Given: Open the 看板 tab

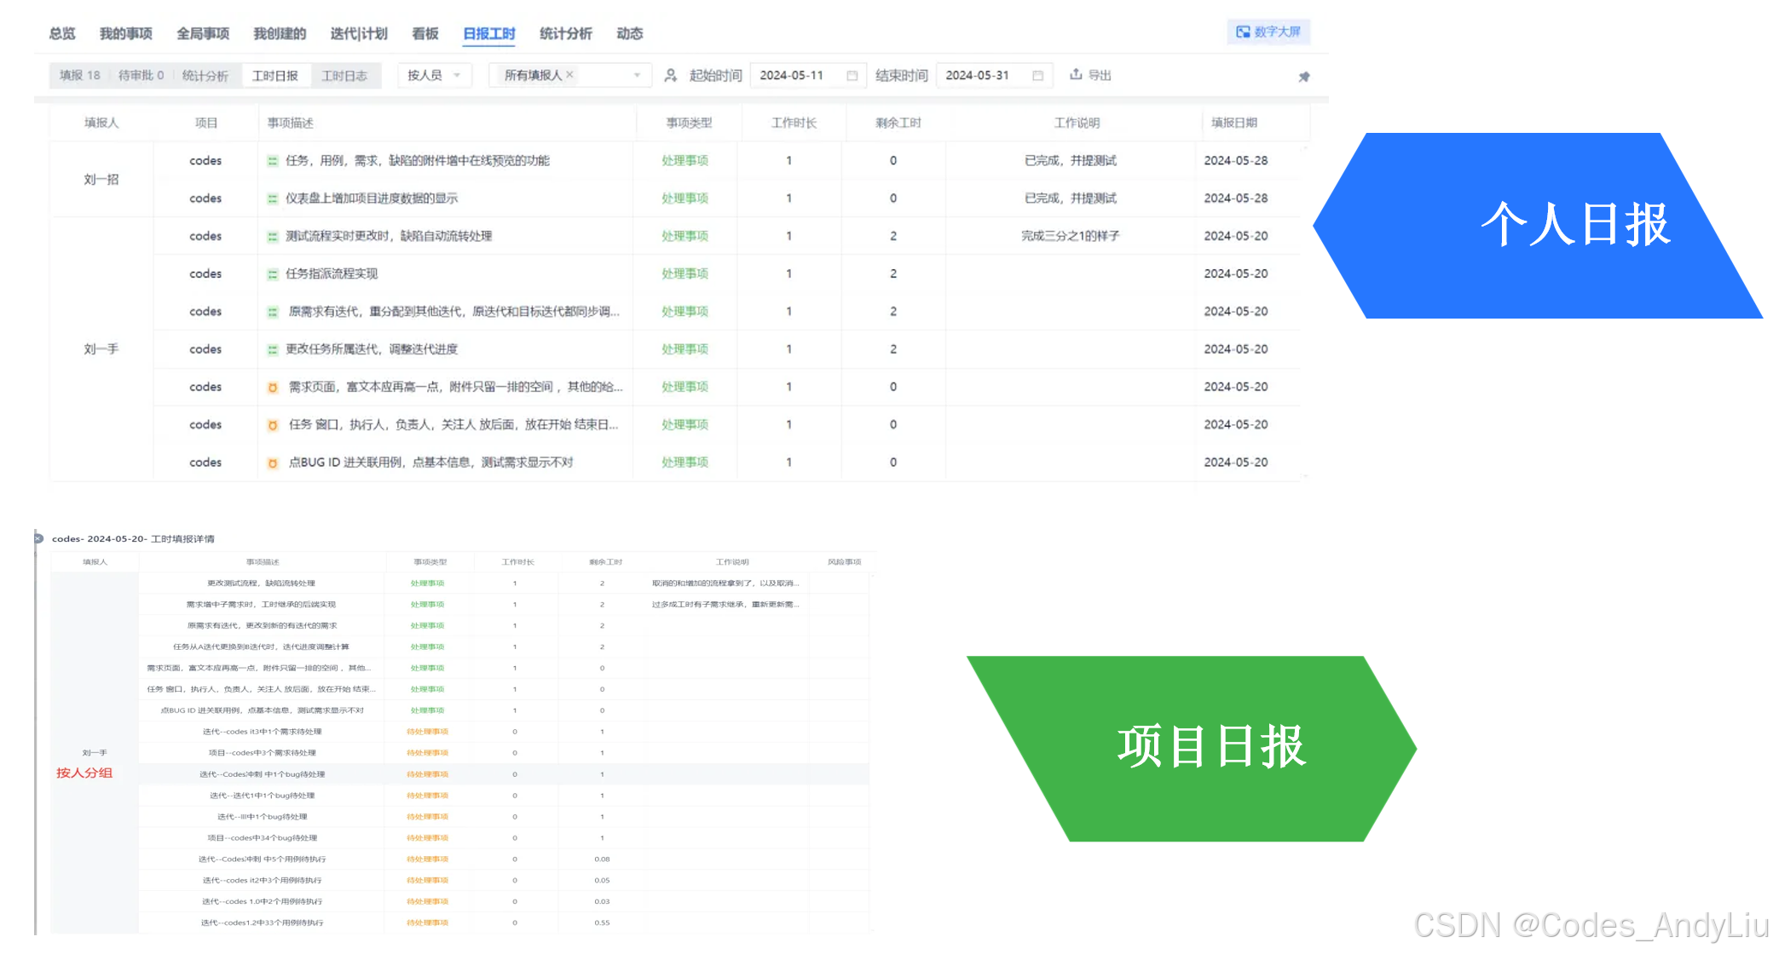Looking at the screenshot, I should (x=424, y=33).
